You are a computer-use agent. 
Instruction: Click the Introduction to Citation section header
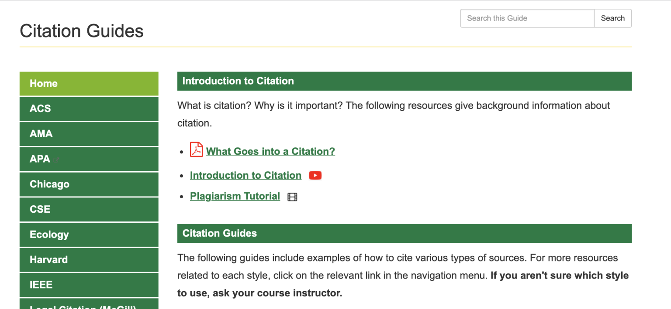point(405,81)
